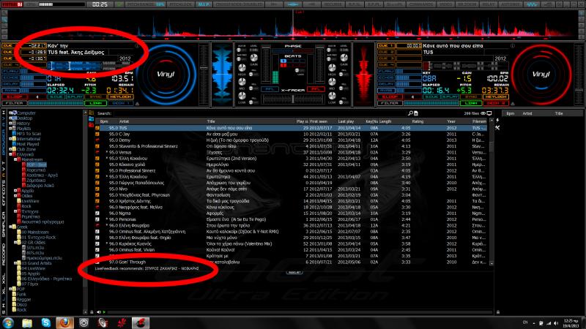The width and height of the screenshot is (586, 329).
Task: Toggle KEYLOCK on the right deck
Action: pos(496,97)
